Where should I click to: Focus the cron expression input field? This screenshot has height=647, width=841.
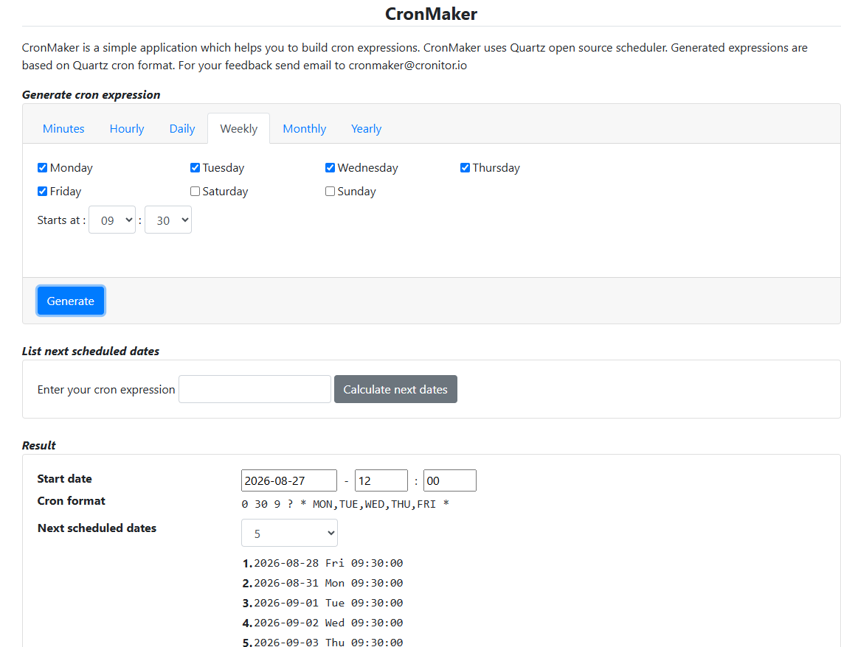255,389
